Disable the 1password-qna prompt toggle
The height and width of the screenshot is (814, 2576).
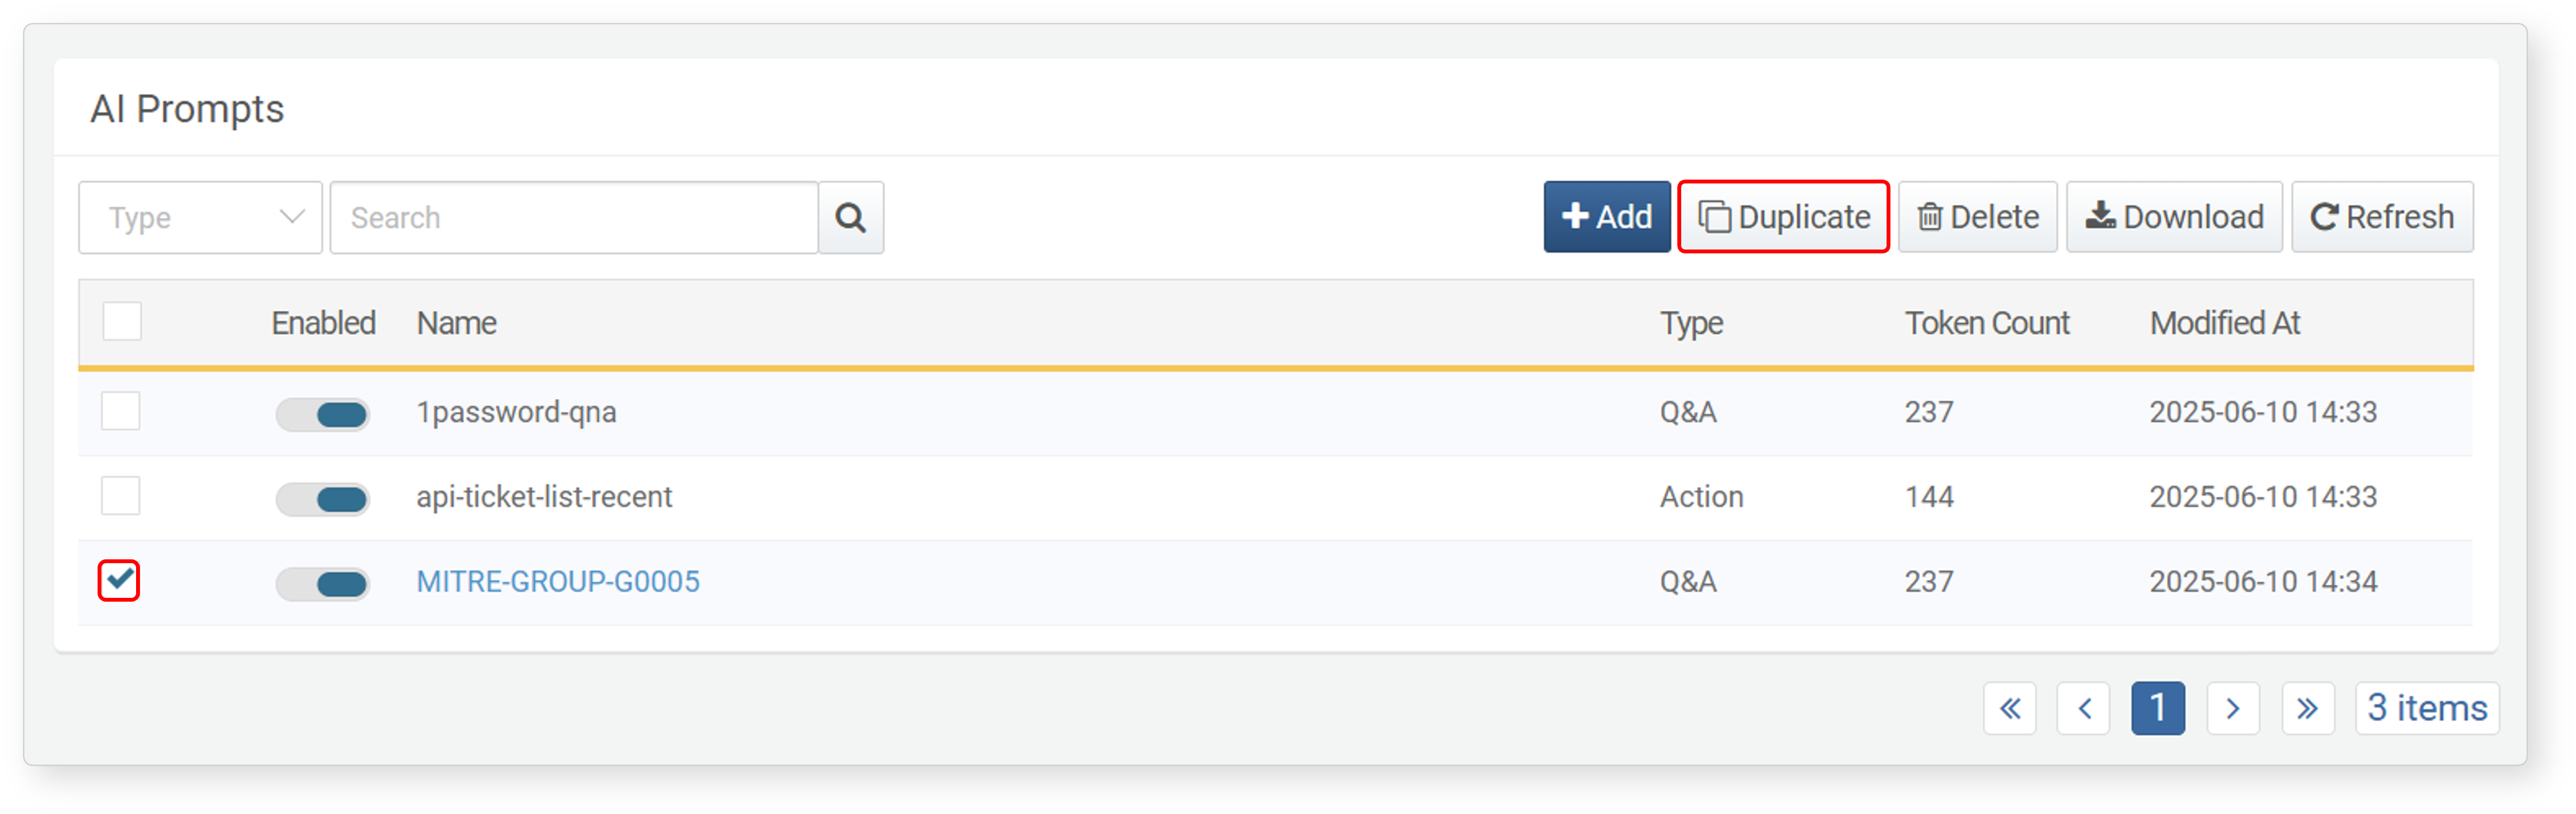point(323,414)
